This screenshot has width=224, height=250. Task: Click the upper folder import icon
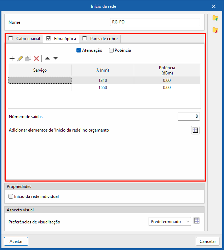coord(215,18)
